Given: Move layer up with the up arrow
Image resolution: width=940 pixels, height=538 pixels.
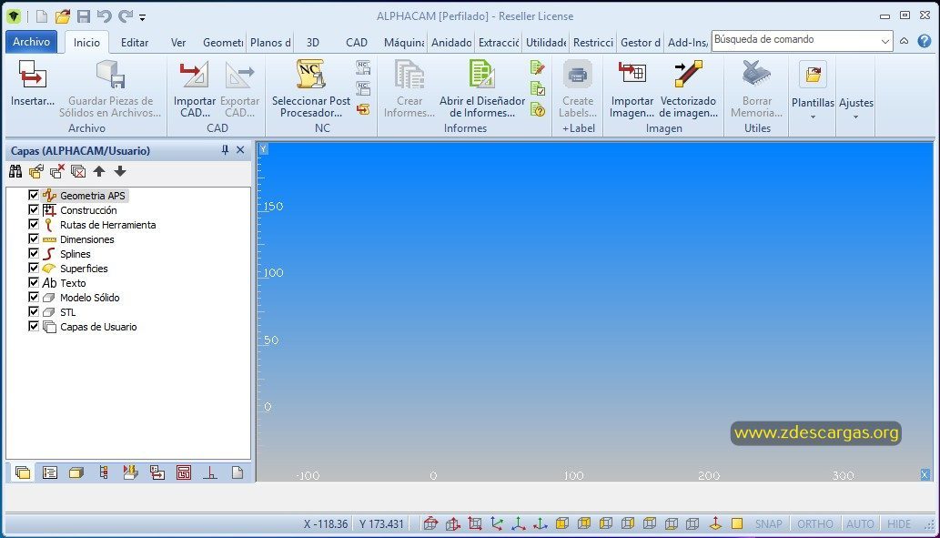Looking at the screenshot, I should pos(99,171).
